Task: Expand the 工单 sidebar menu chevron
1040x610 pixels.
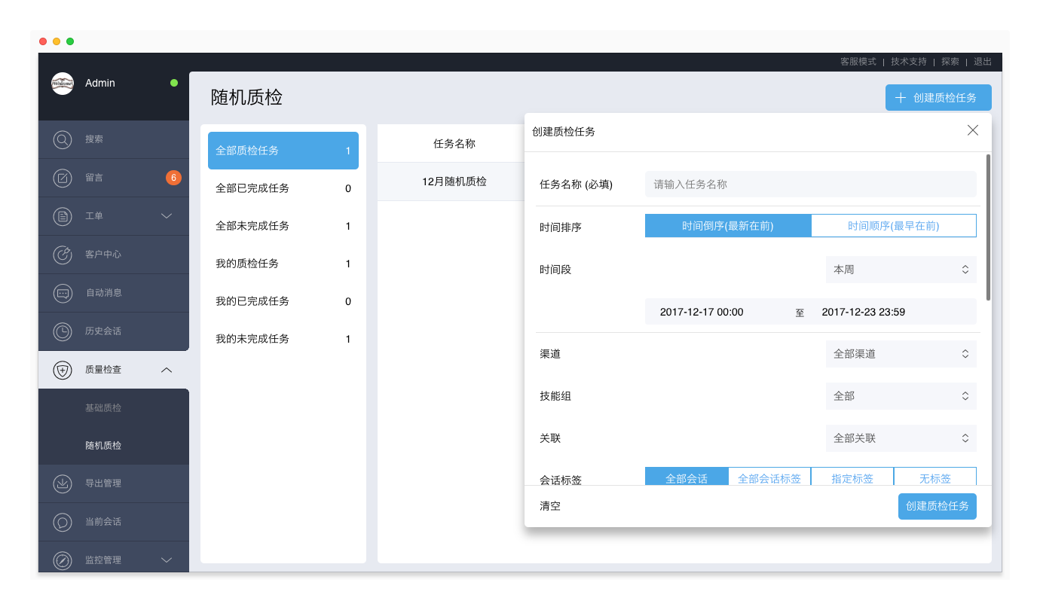Action: (x=167, y=217)
